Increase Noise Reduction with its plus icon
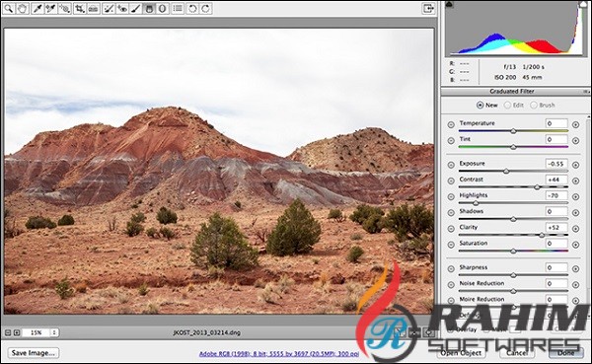592x364 pixels. point(575,285)
